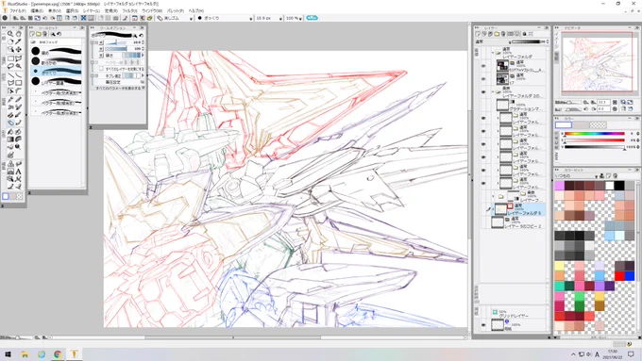Image resolution: width=642 pixels, height=361 pixels.
Task: Select the Rectangle selection tool
Action: pos(10,58)
